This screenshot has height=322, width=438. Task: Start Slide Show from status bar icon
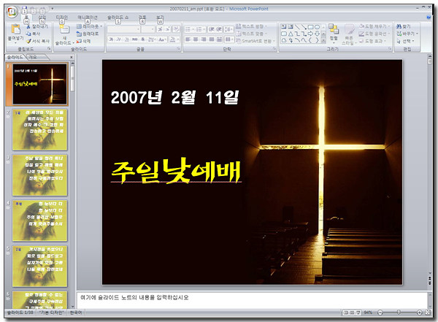(358, 313)
